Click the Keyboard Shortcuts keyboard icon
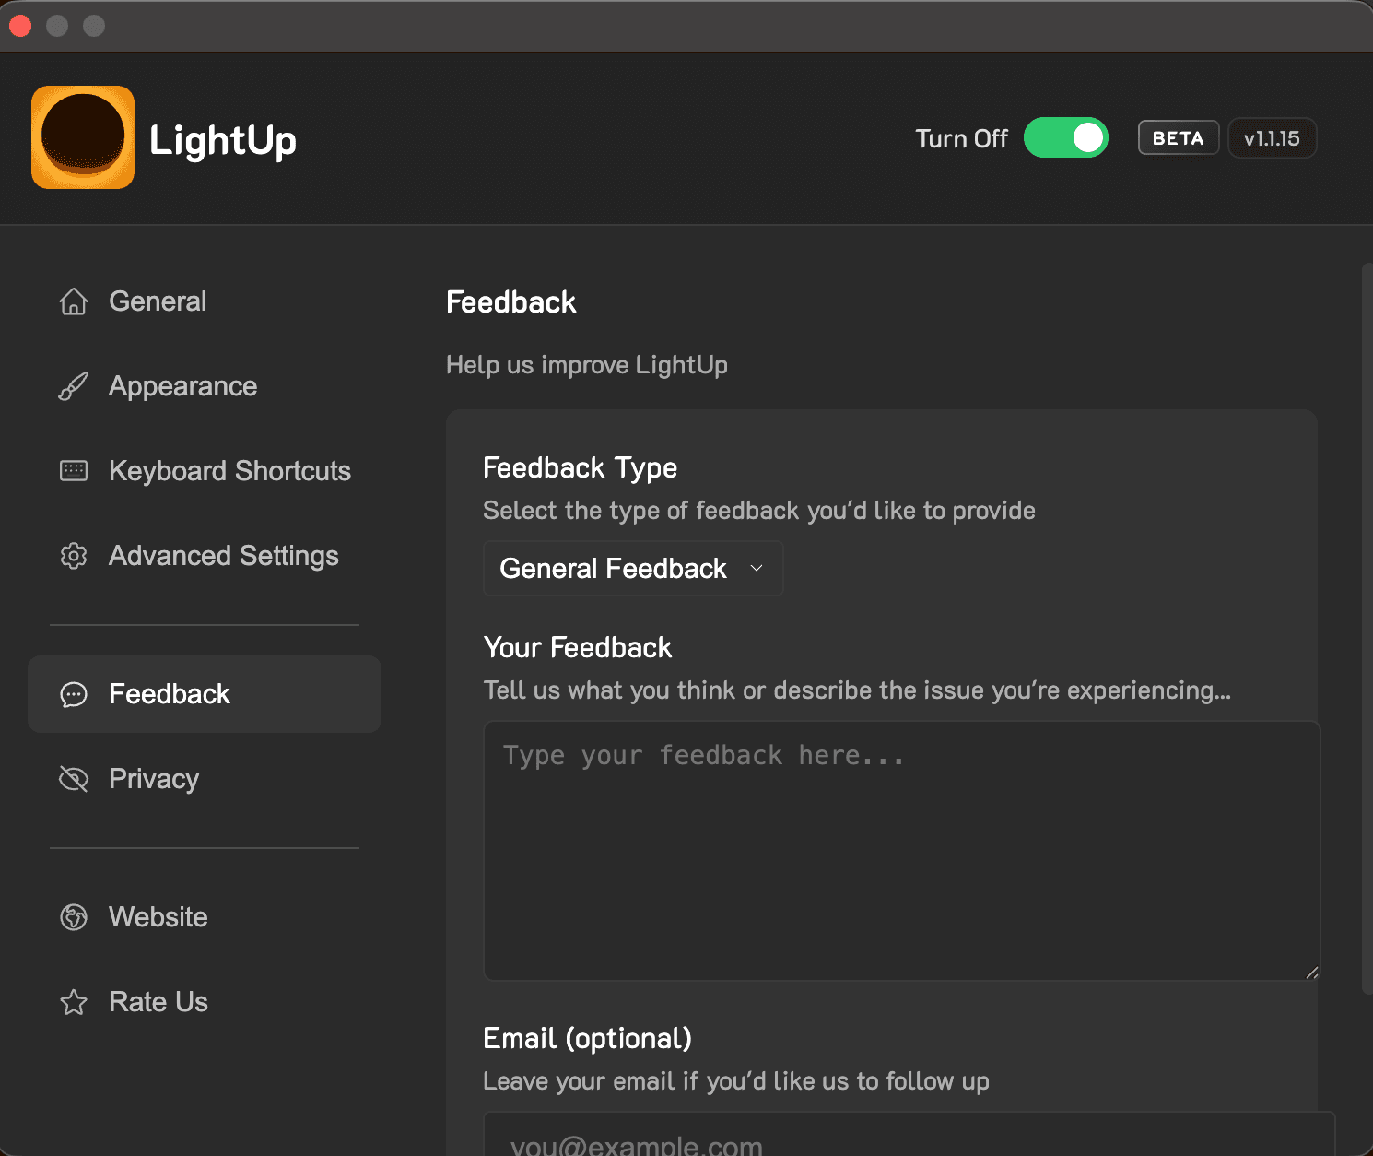Viewport: 1373px width, 1156px height. pyautogui.click(x=73, y=470)
